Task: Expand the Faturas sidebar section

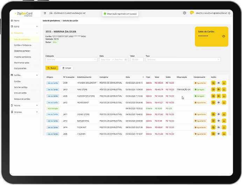Action: (24, 105)
